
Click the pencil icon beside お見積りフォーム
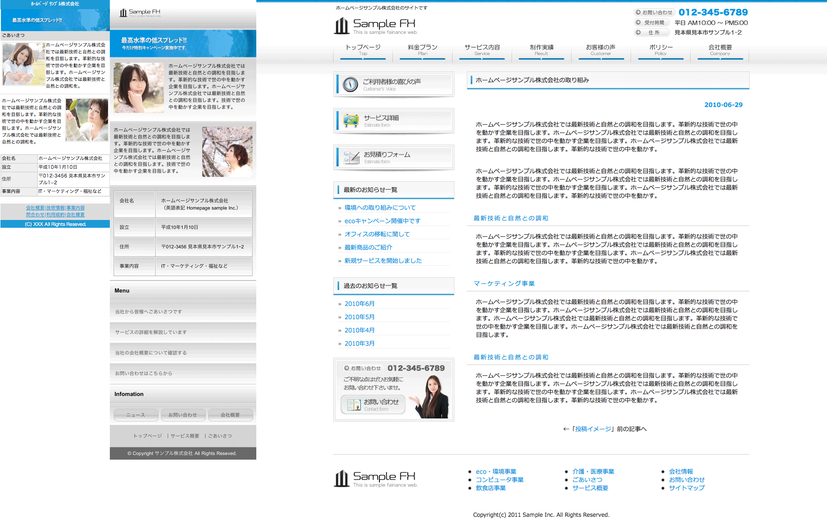tap(351, 157)
